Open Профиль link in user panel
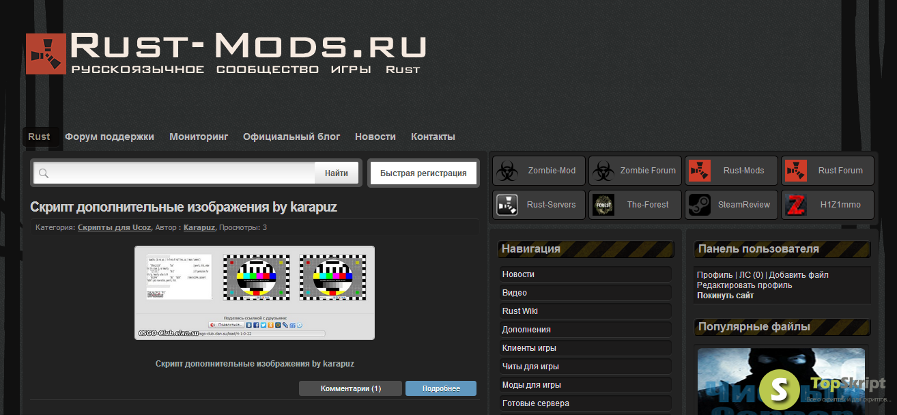 tap(715, 275)
